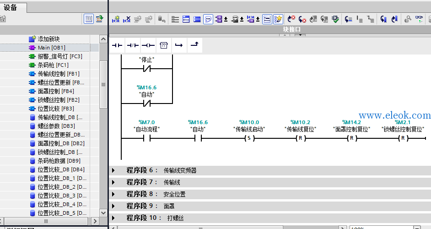Click the overview grid icon in project tree

click(x=99, y=19)
